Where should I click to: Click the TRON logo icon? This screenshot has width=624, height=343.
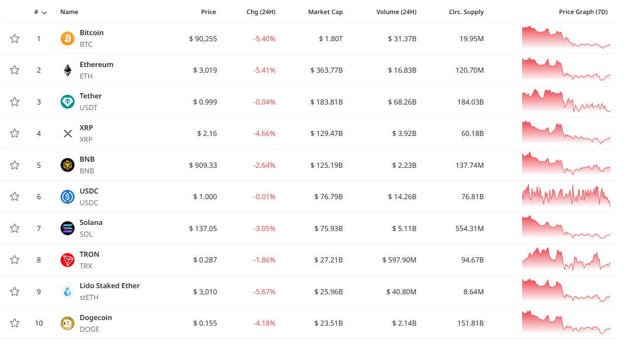(x=68, y=260)
